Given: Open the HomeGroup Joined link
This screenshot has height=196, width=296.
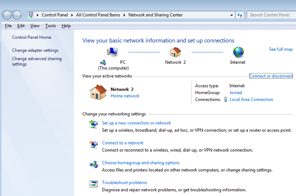Looking at the screenshot, I should pyautogui.click(x=236, y=92).
